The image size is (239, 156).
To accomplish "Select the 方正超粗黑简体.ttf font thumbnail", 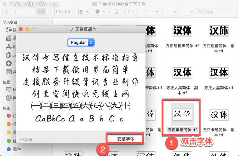I will (182, 31).
